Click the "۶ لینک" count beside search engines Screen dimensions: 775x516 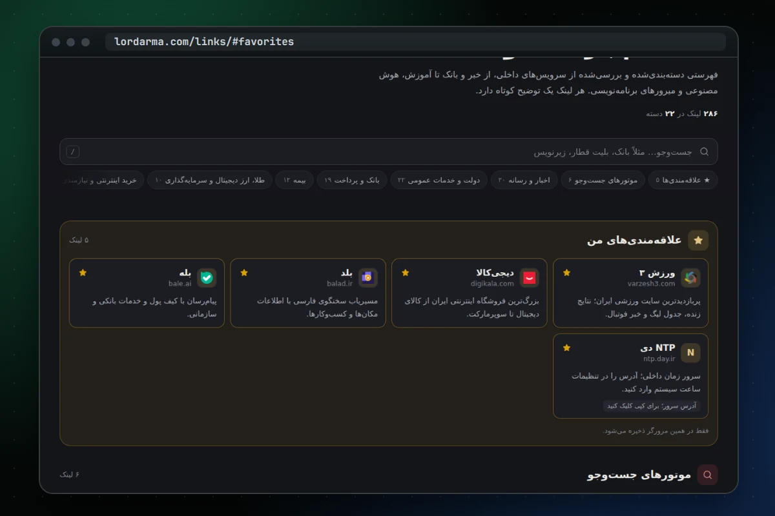point(70,475)
